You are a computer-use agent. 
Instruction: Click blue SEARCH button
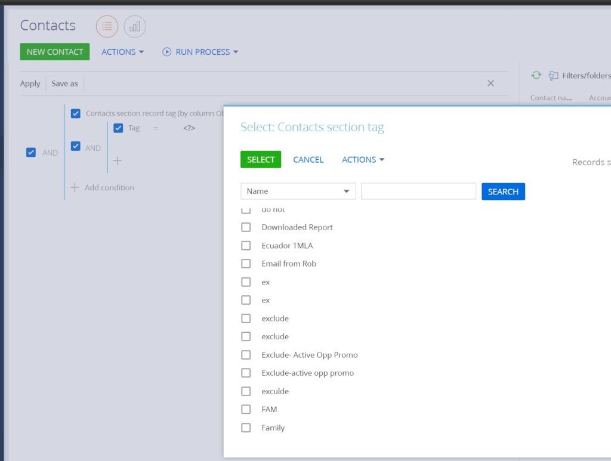click(503, 191)
